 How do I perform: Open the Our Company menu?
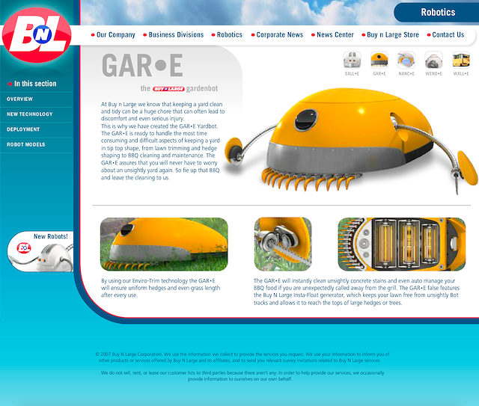[113, 35]
